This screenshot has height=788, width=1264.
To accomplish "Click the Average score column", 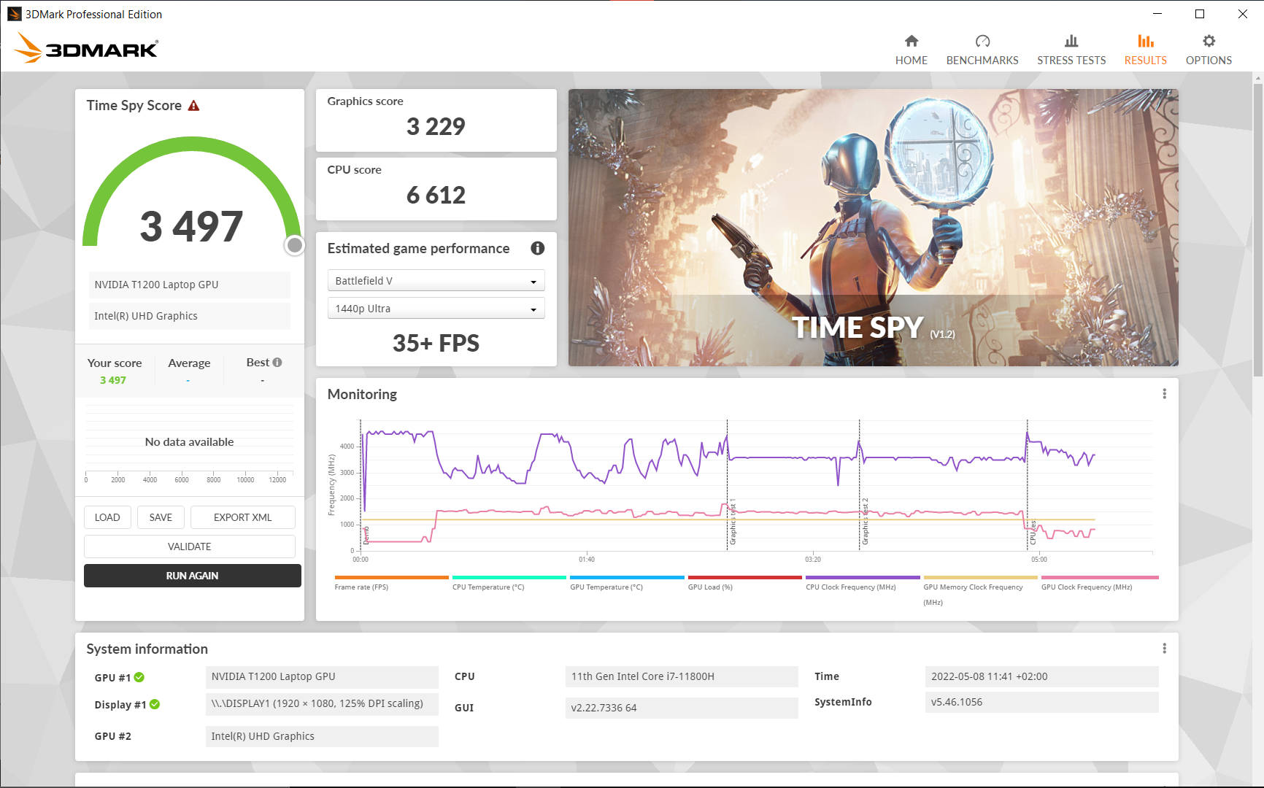I will pos(189,371).
